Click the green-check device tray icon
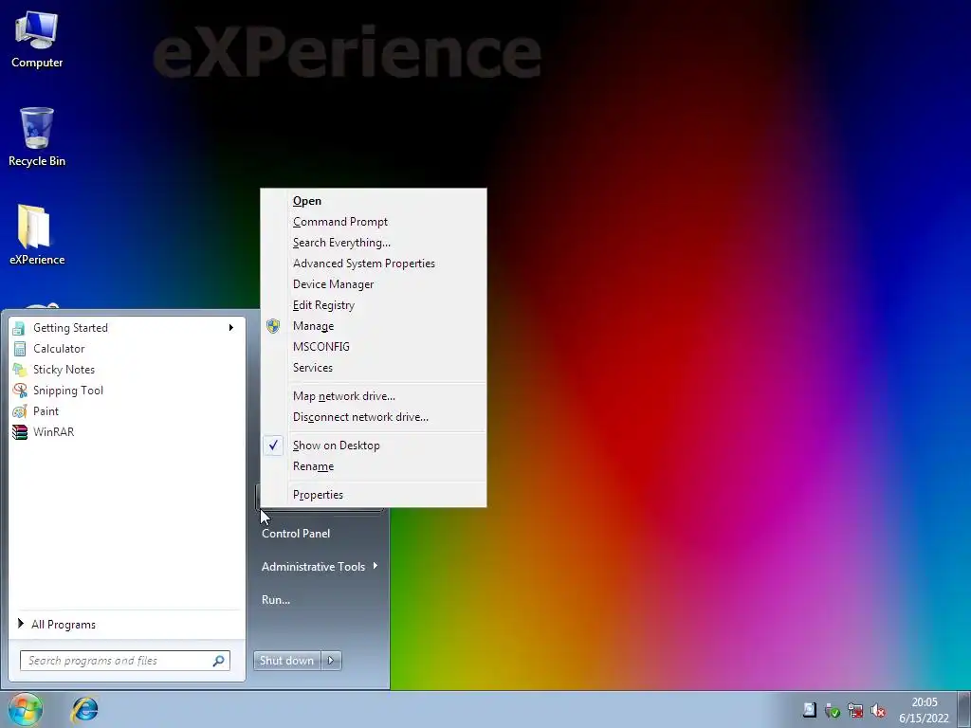The width and height of the screenshot is (971, 728). (833, 711)
